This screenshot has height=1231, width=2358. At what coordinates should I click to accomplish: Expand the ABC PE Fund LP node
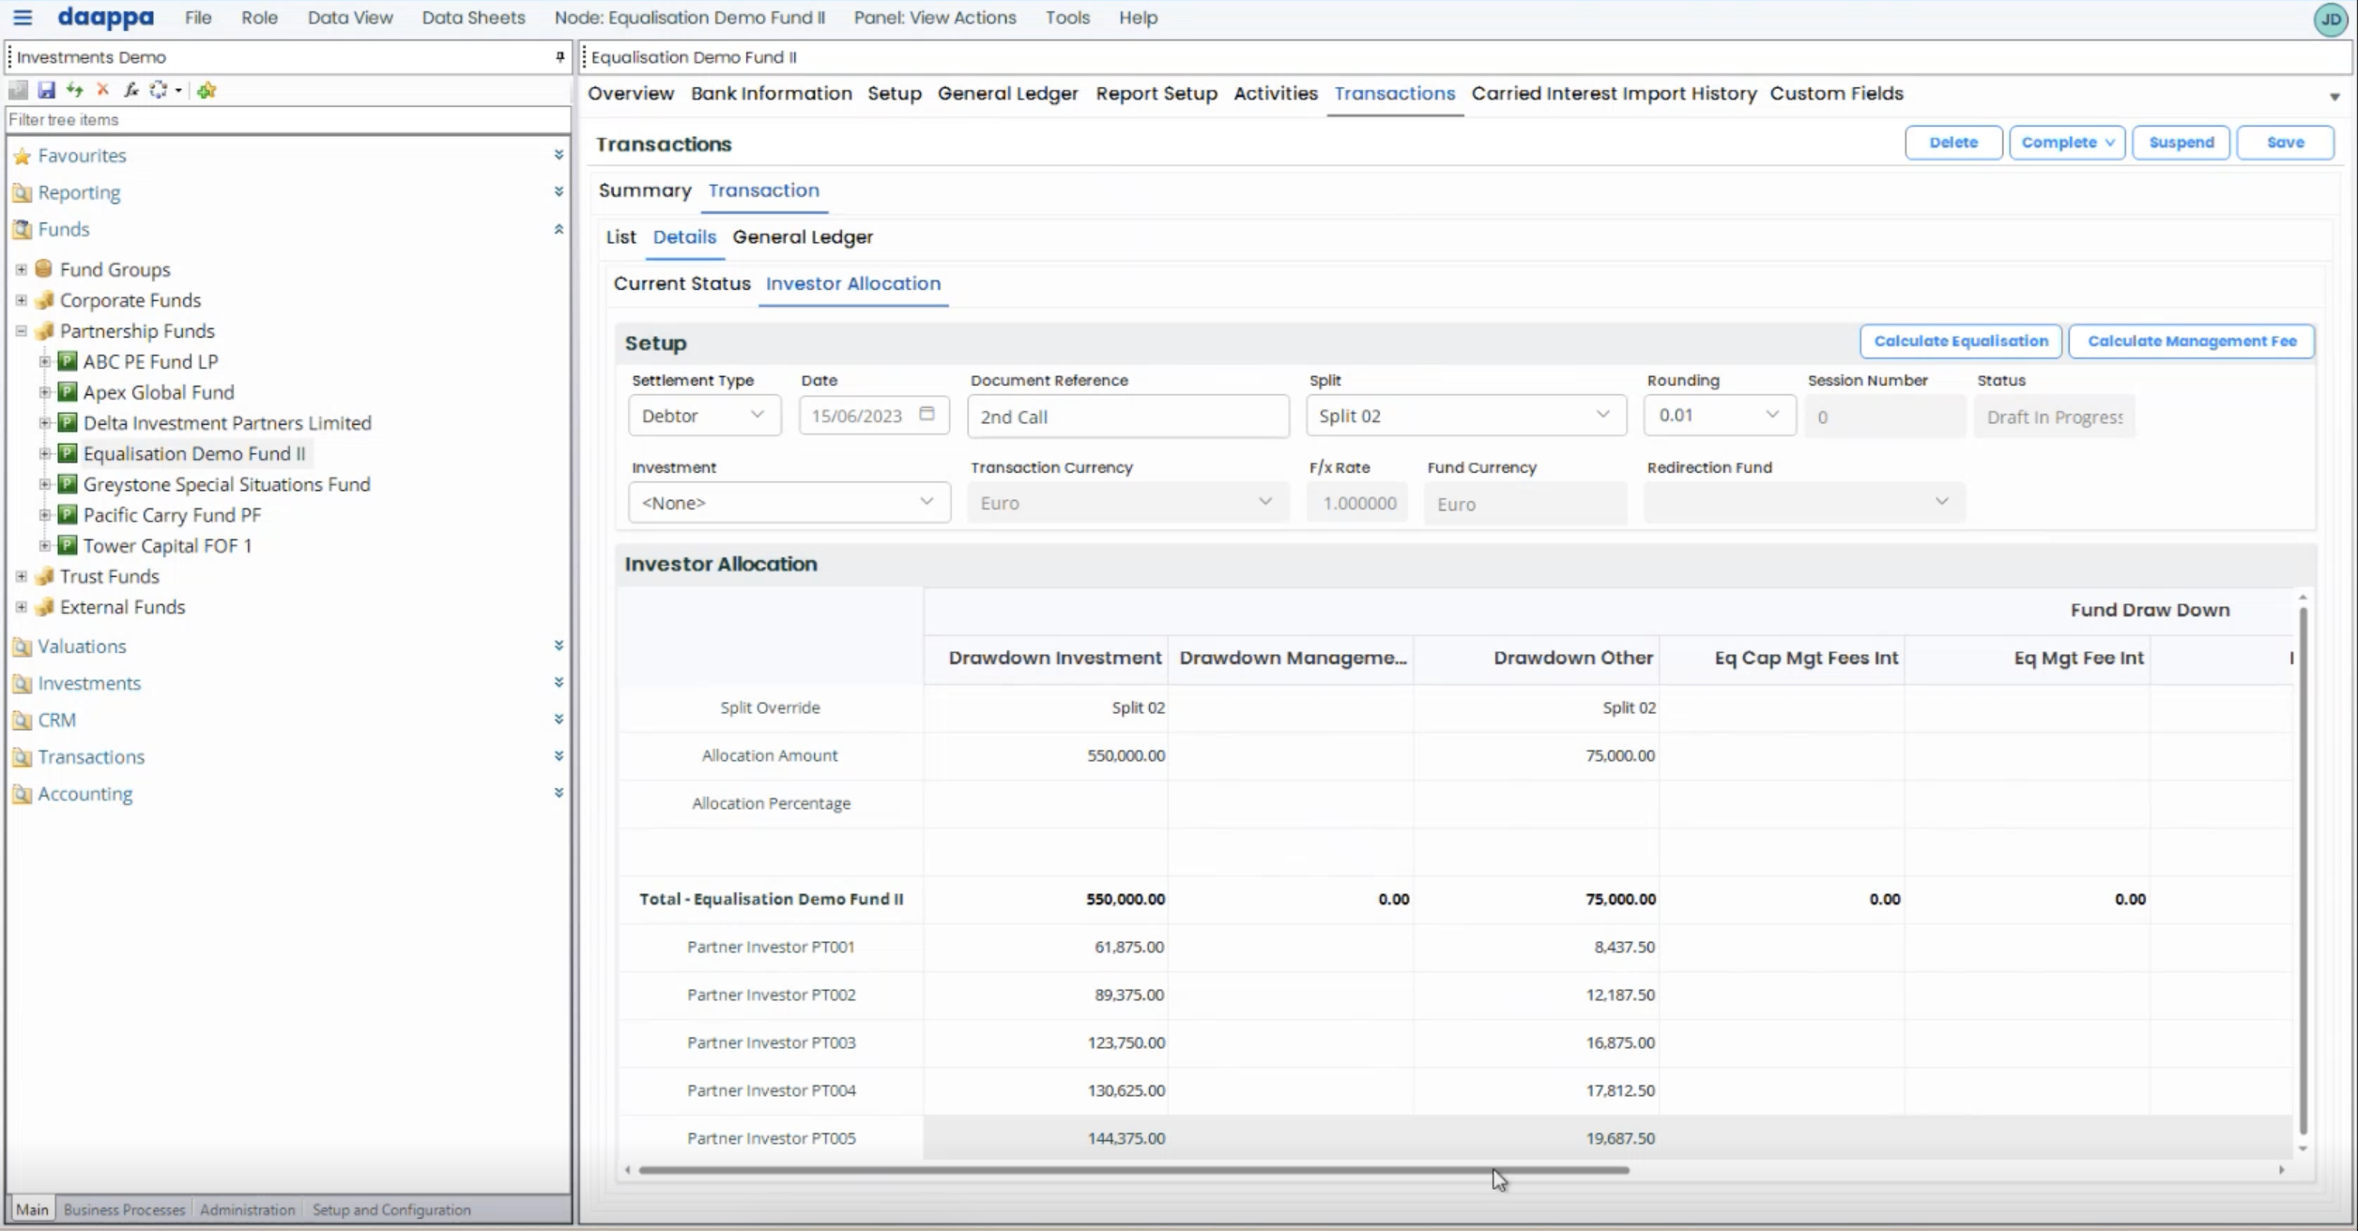(44, 361)
